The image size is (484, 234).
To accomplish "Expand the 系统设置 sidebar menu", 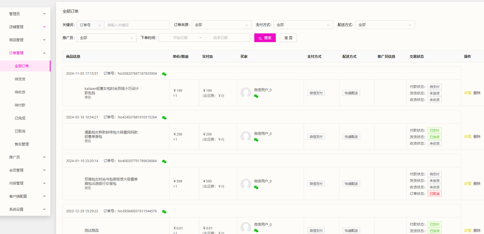I will (x=25, y=209).
